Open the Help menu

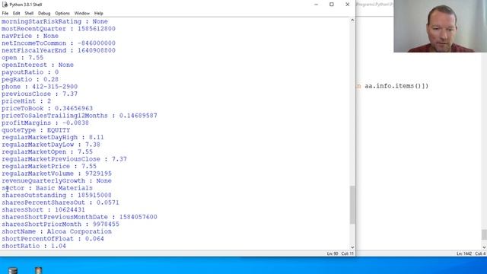click(98, 14)
